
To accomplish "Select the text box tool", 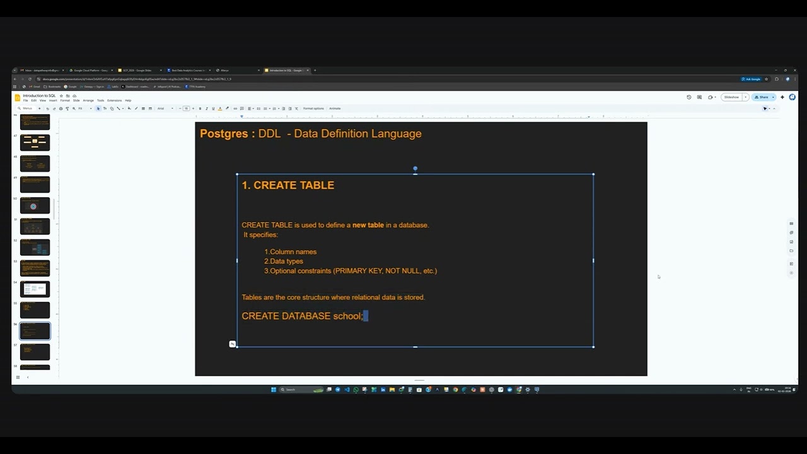I will pyautogui.click(x=105, y=108).
